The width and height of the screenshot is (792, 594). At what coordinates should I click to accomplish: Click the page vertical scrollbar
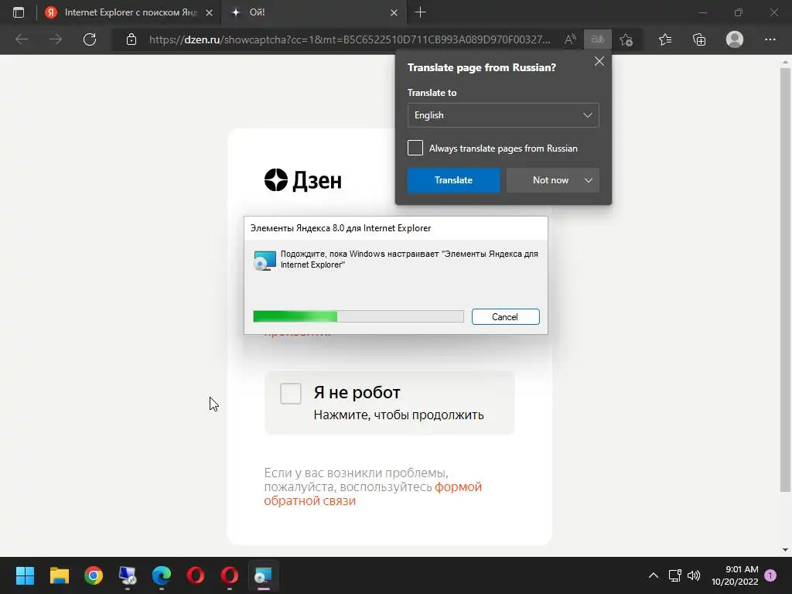pyautogui.click(x=785, y=279)
